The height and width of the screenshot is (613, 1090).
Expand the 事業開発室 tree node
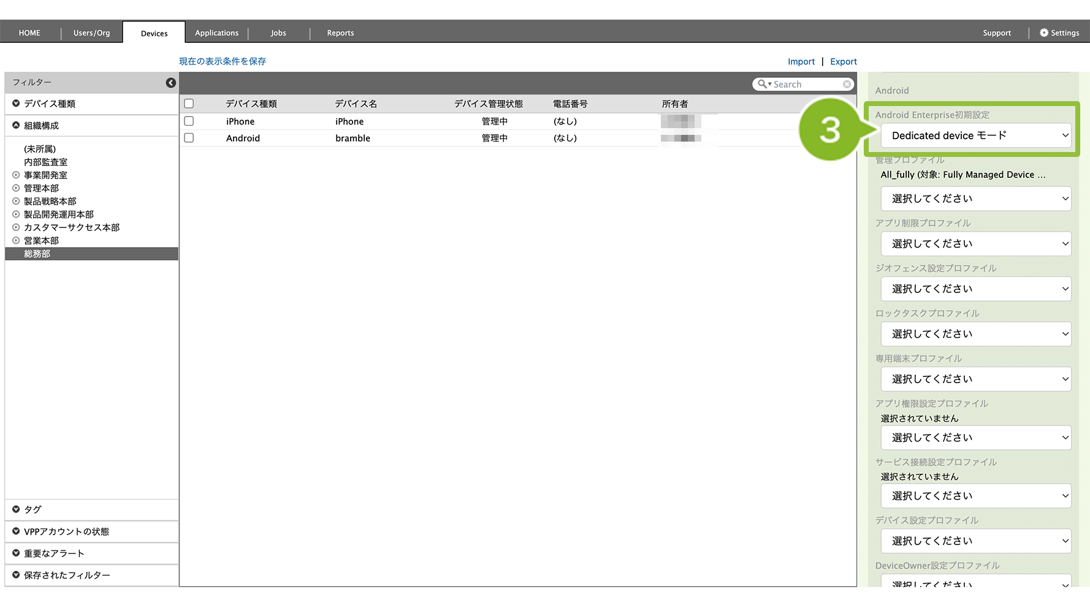[16, 175]
